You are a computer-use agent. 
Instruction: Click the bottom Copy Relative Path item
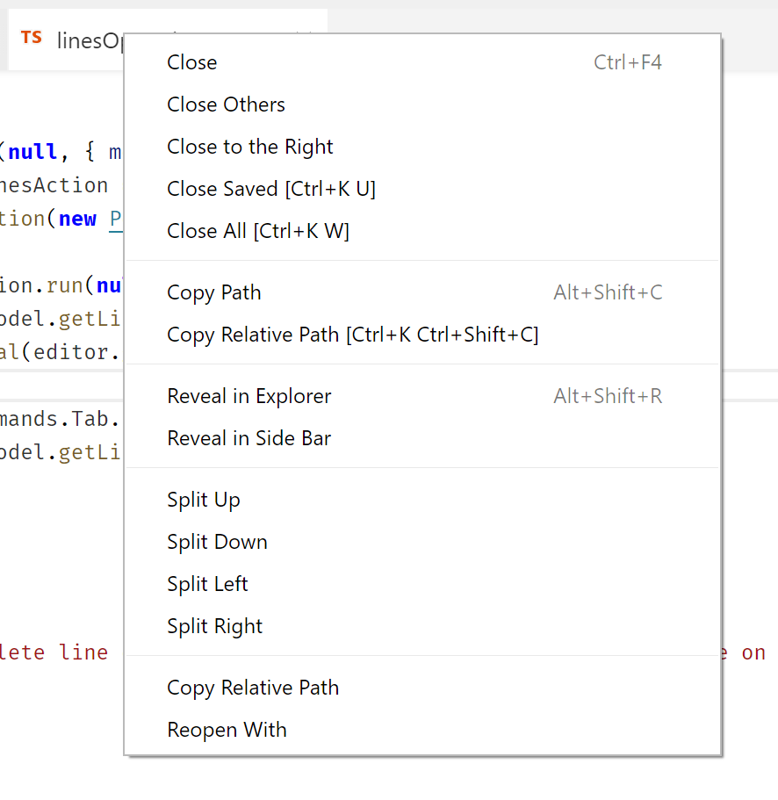click(422, 688)
